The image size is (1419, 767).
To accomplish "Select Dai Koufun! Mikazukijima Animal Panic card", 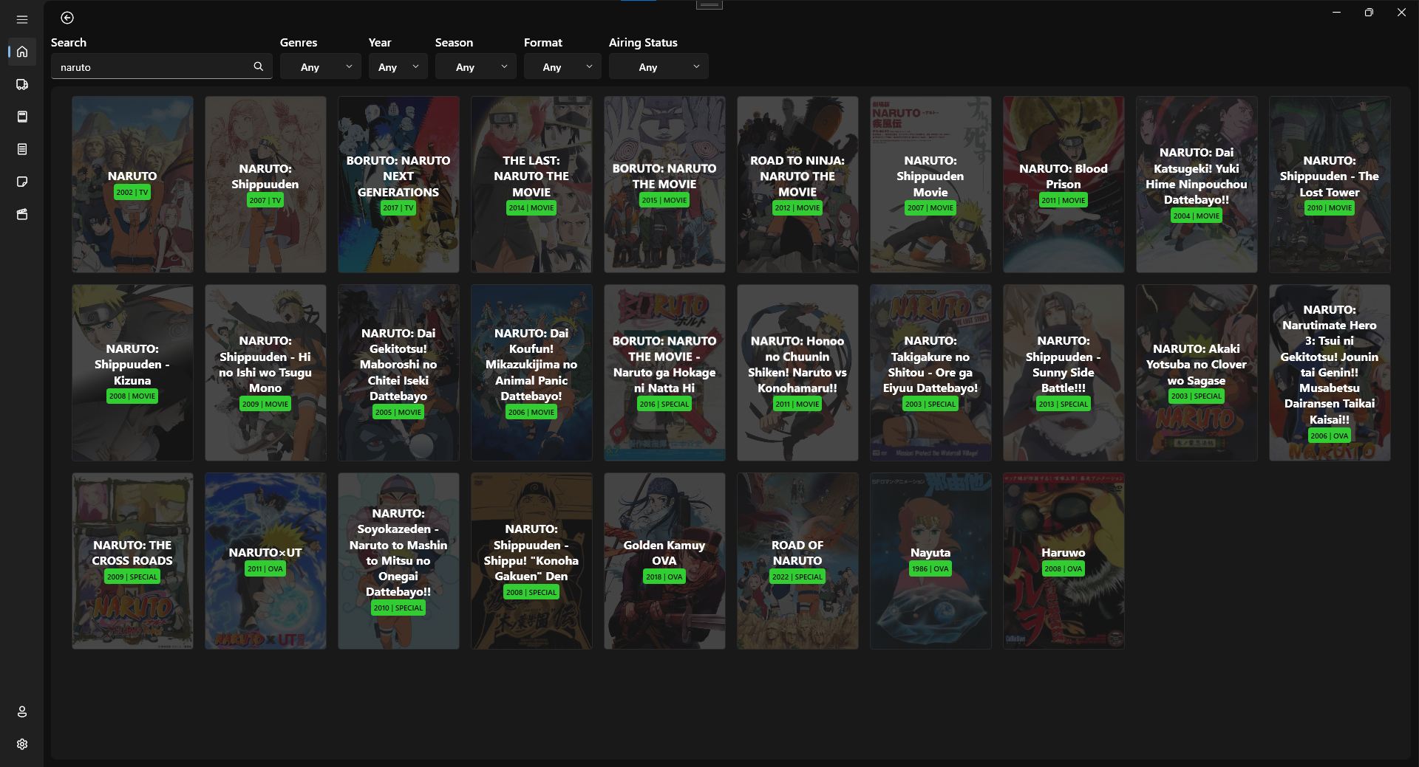I will pyautogui.click(x=531, y=373).
